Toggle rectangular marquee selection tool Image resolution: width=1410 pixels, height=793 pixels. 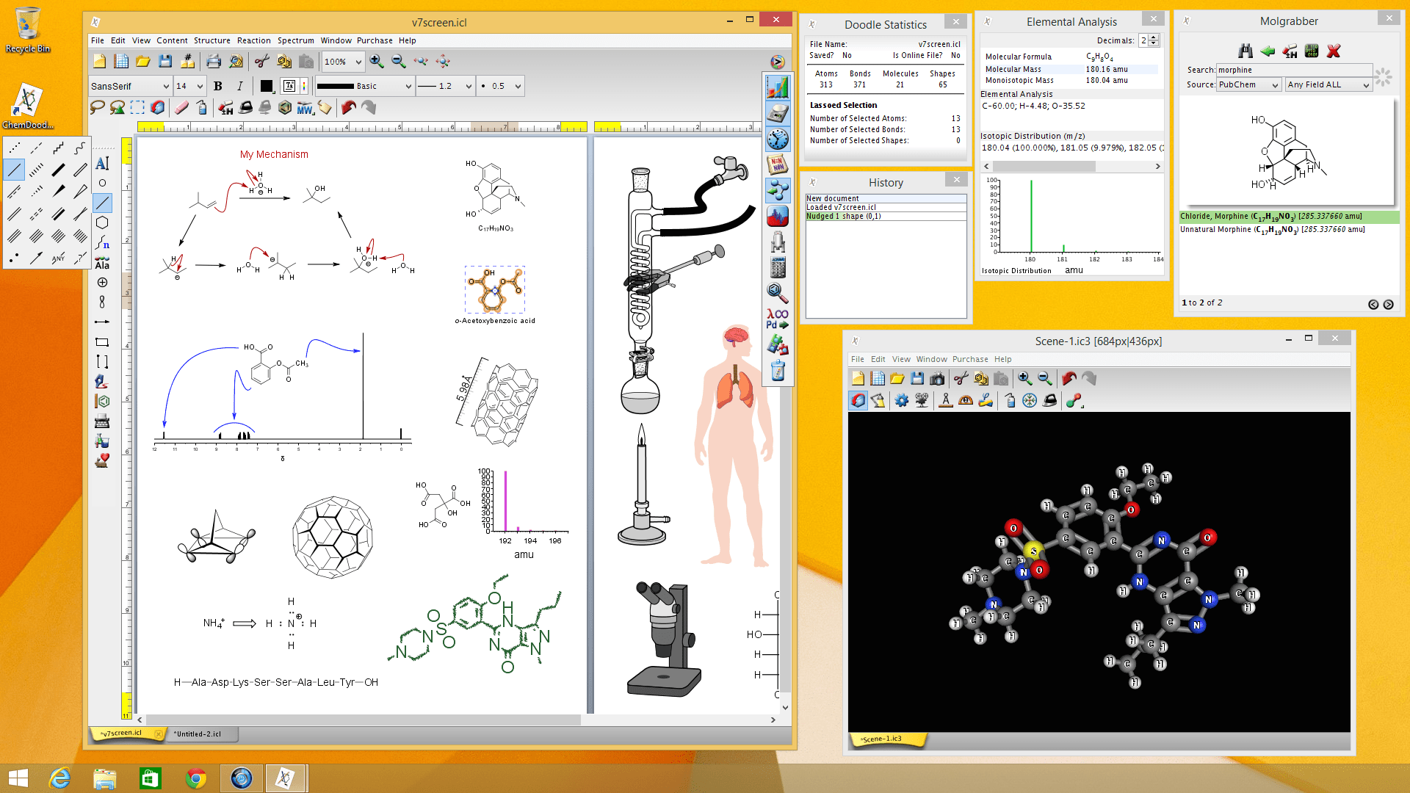click(137, 108)
